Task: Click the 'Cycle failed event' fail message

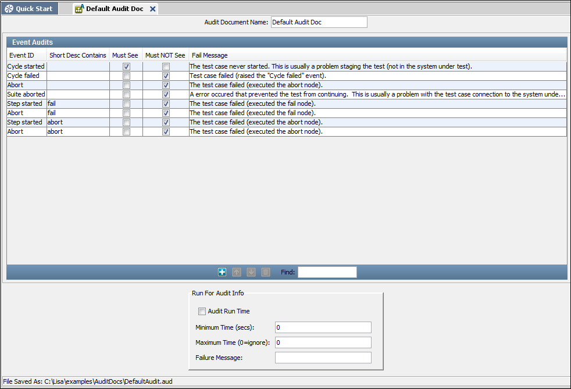Action: (377, 76)
